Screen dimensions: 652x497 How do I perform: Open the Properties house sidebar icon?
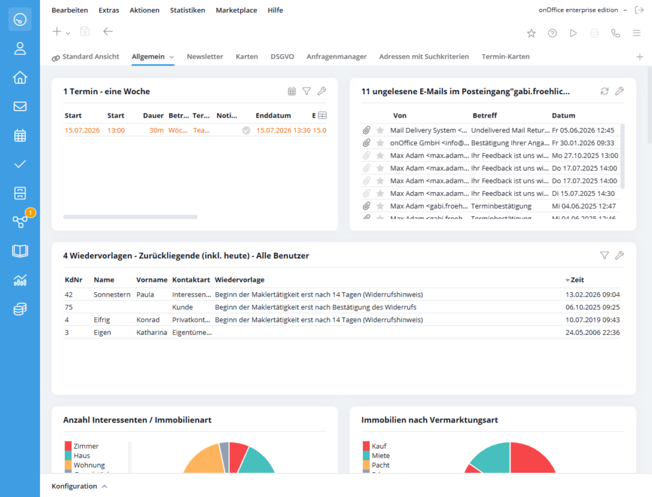(20, 77)
